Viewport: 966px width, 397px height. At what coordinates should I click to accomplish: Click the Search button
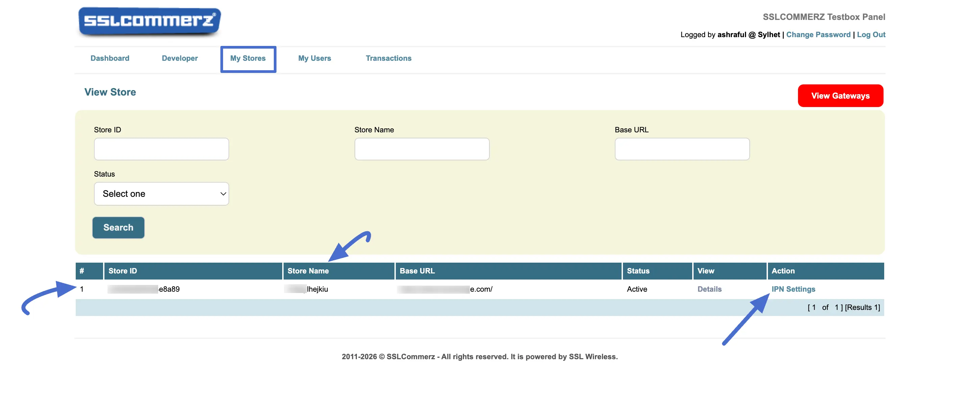(x=119, y=227)
